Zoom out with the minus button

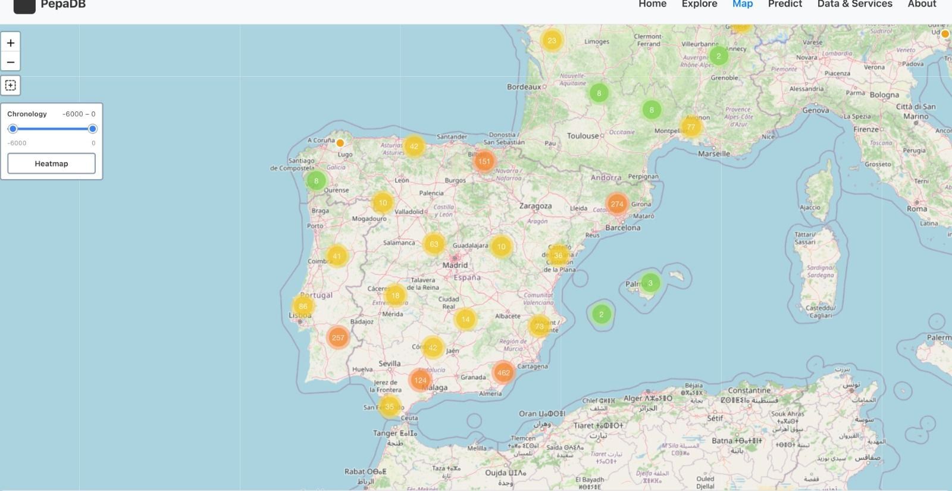tap(10, 61)
